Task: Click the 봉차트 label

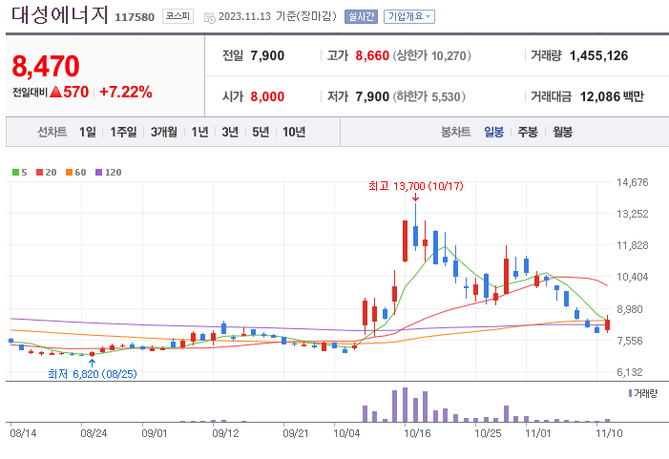Action: pos(455,132)
